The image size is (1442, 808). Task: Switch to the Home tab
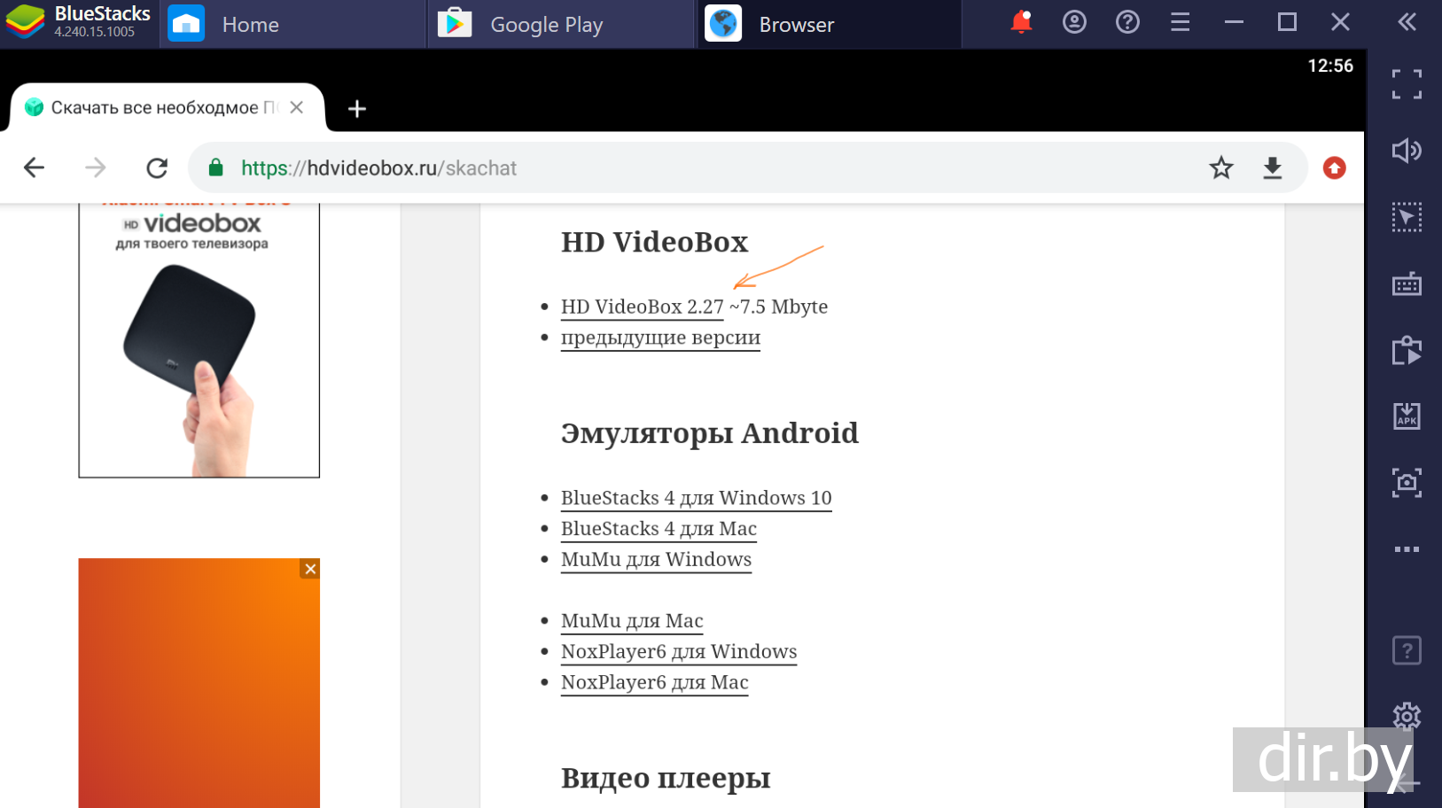250,25
